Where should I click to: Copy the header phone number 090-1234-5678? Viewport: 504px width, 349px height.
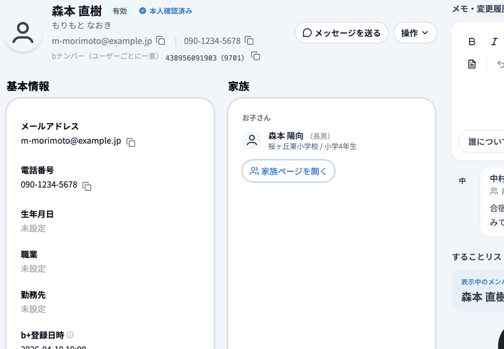point(249,41)
